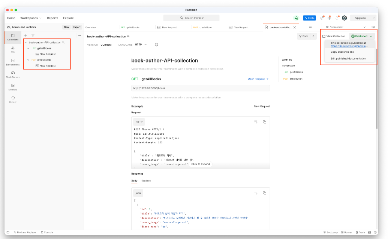Collapse the createBook request tree item
The height and width of the screenshot is (239, 388).
click(x=28, y=60)
